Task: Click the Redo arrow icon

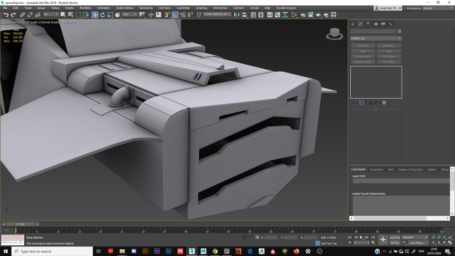Action: coord(13,15)
